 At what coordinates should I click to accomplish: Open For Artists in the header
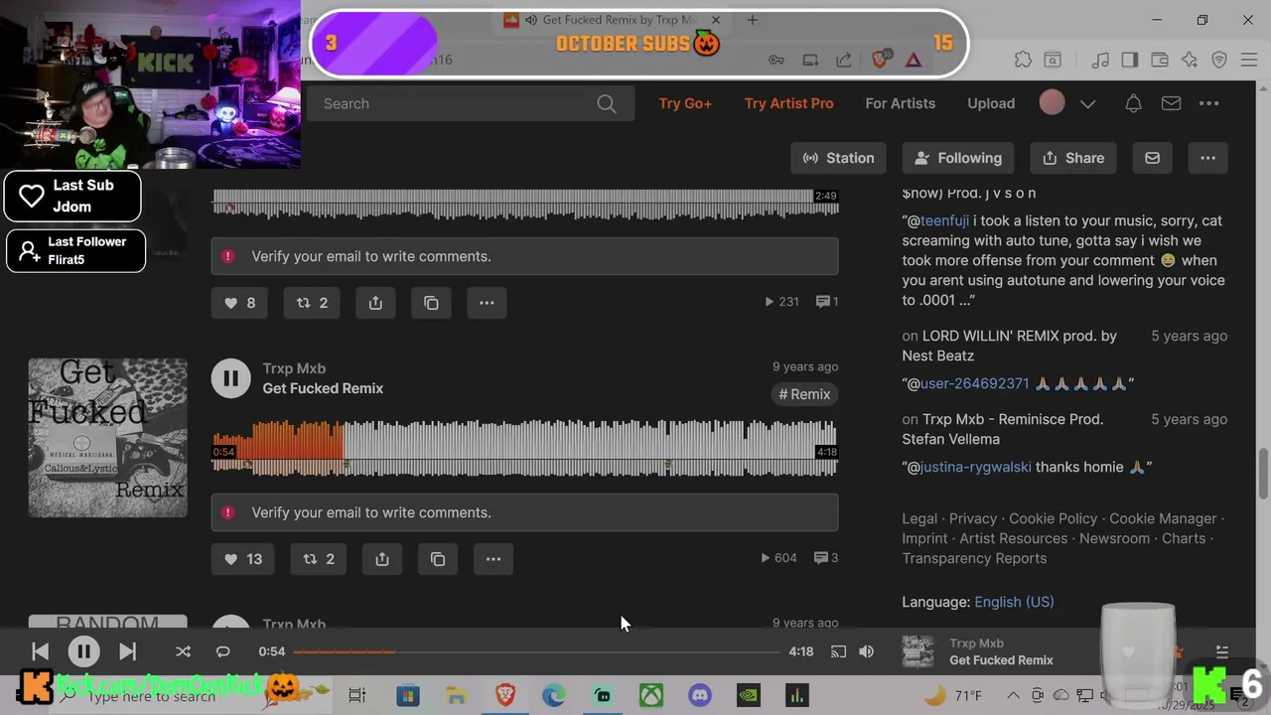point(900,103)
